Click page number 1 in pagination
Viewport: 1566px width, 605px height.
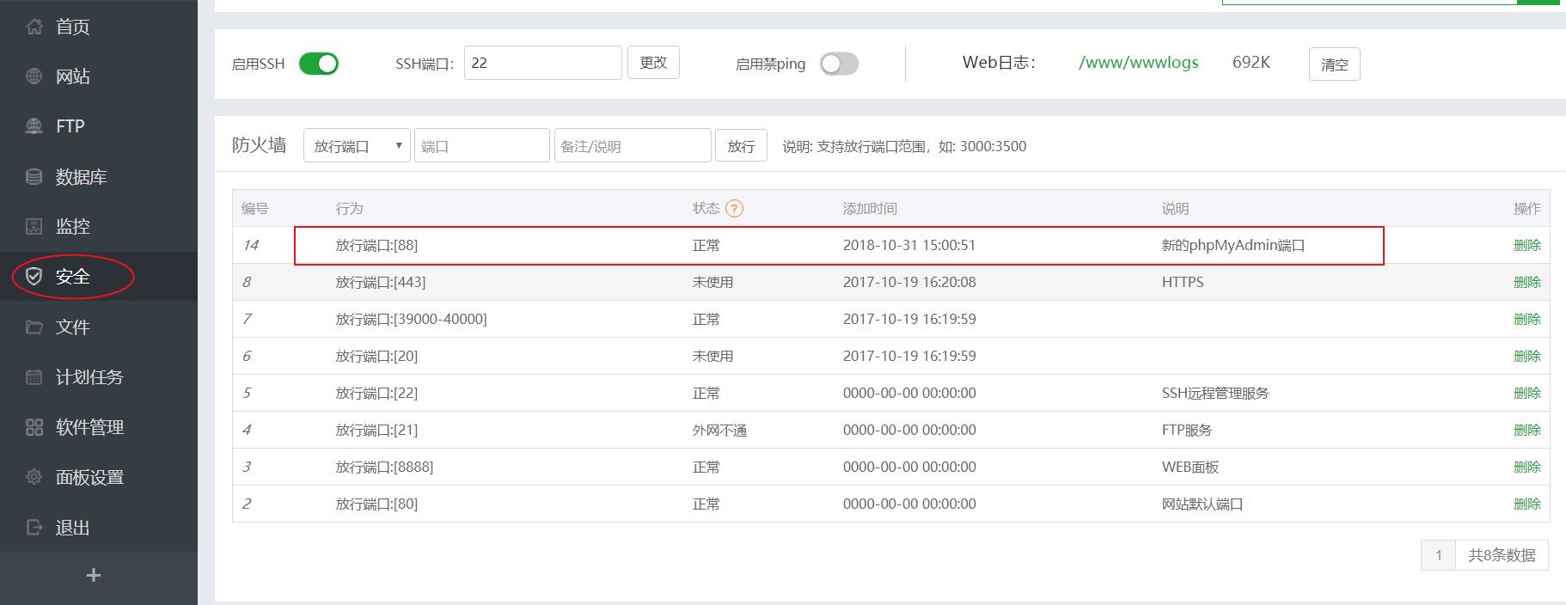tap(1438, 555)
